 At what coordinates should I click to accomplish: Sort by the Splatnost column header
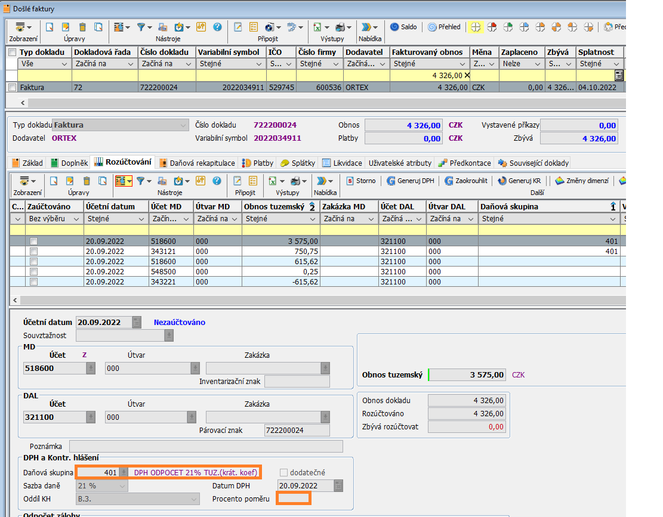point(597,52)
